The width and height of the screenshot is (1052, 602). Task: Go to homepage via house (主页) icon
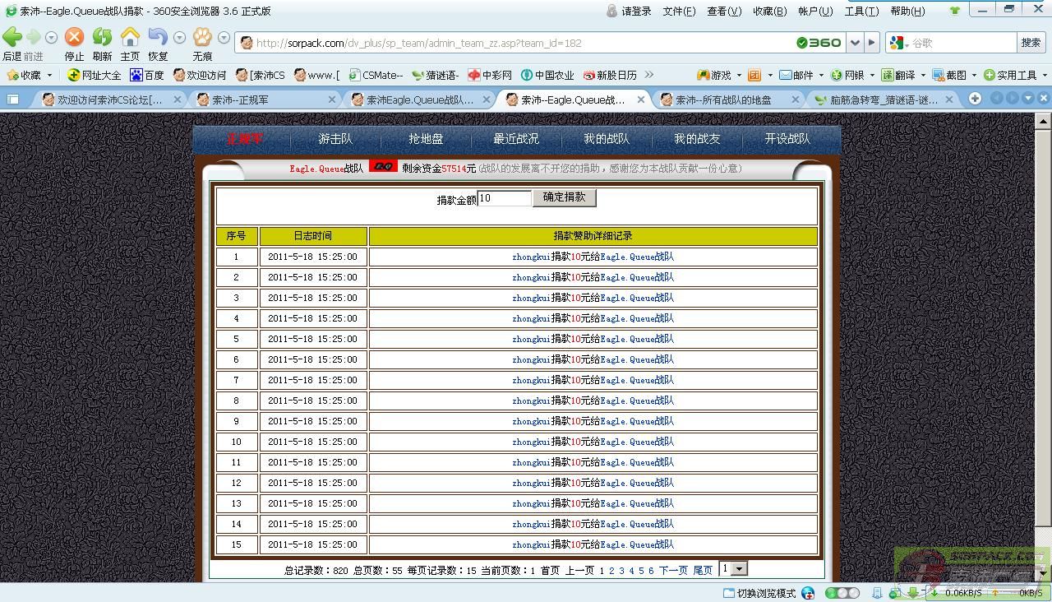click(130, 38)
